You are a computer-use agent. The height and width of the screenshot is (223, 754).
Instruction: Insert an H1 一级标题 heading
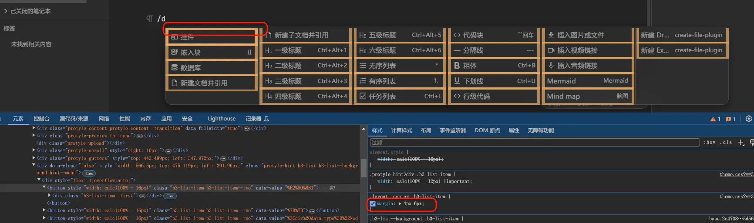306,50
